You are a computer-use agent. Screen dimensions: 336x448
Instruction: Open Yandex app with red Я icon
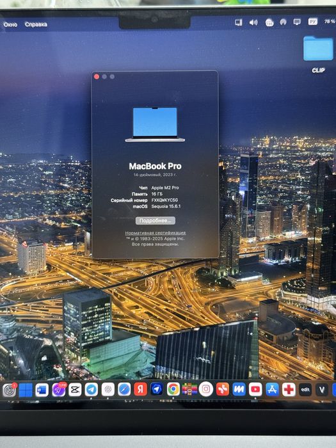(141, 389)
